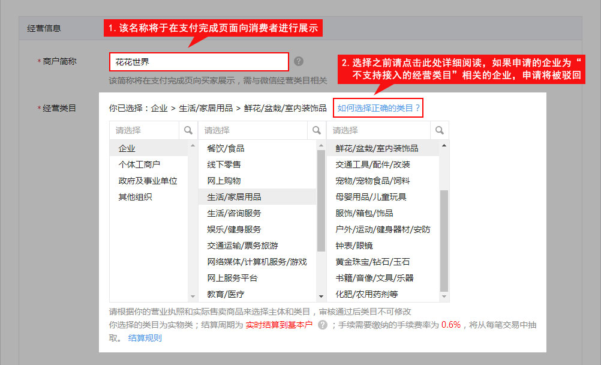Open the 结算规则 link
This screenshot has width=601, height=365.
click(145, 338)
